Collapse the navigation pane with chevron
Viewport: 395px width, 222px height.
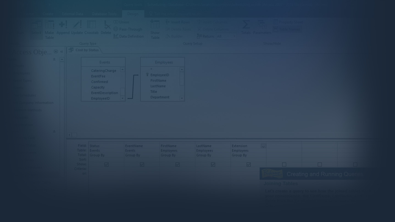pos(62,52)
